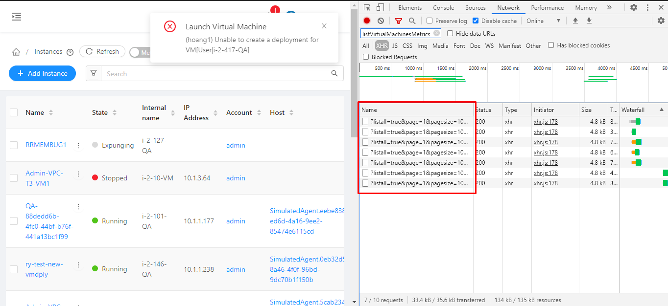Sort instances by Host column
The width and height of the screenshot is (668, 306).
282,112
